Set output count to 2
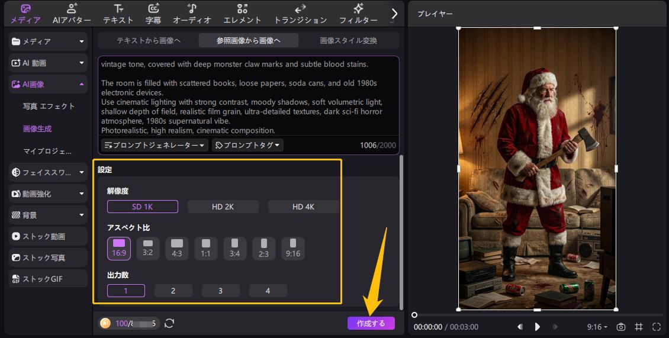Screen dimensions: 669x338 pyautogui.click(x=173, y=291)
